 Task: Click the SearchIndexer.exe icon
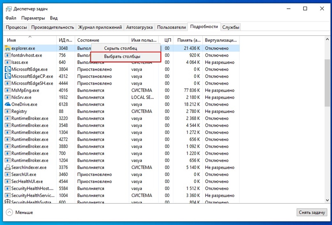[x=7, y=167]
